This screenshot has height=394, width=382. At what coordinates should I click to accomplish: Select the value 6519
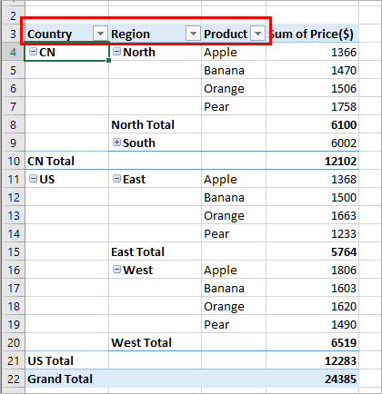point(312,342)
